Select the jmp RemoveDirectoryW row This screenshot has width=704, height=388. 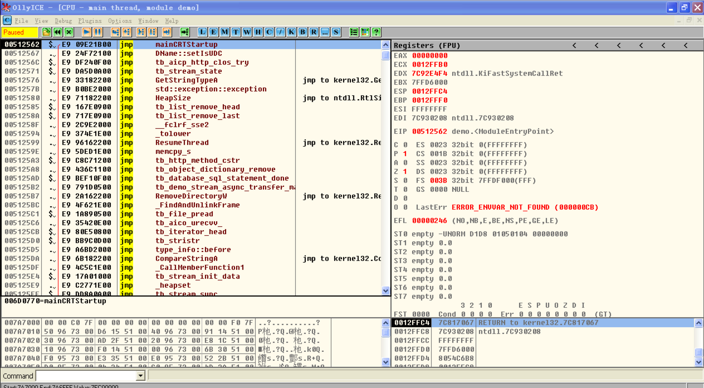191,196
